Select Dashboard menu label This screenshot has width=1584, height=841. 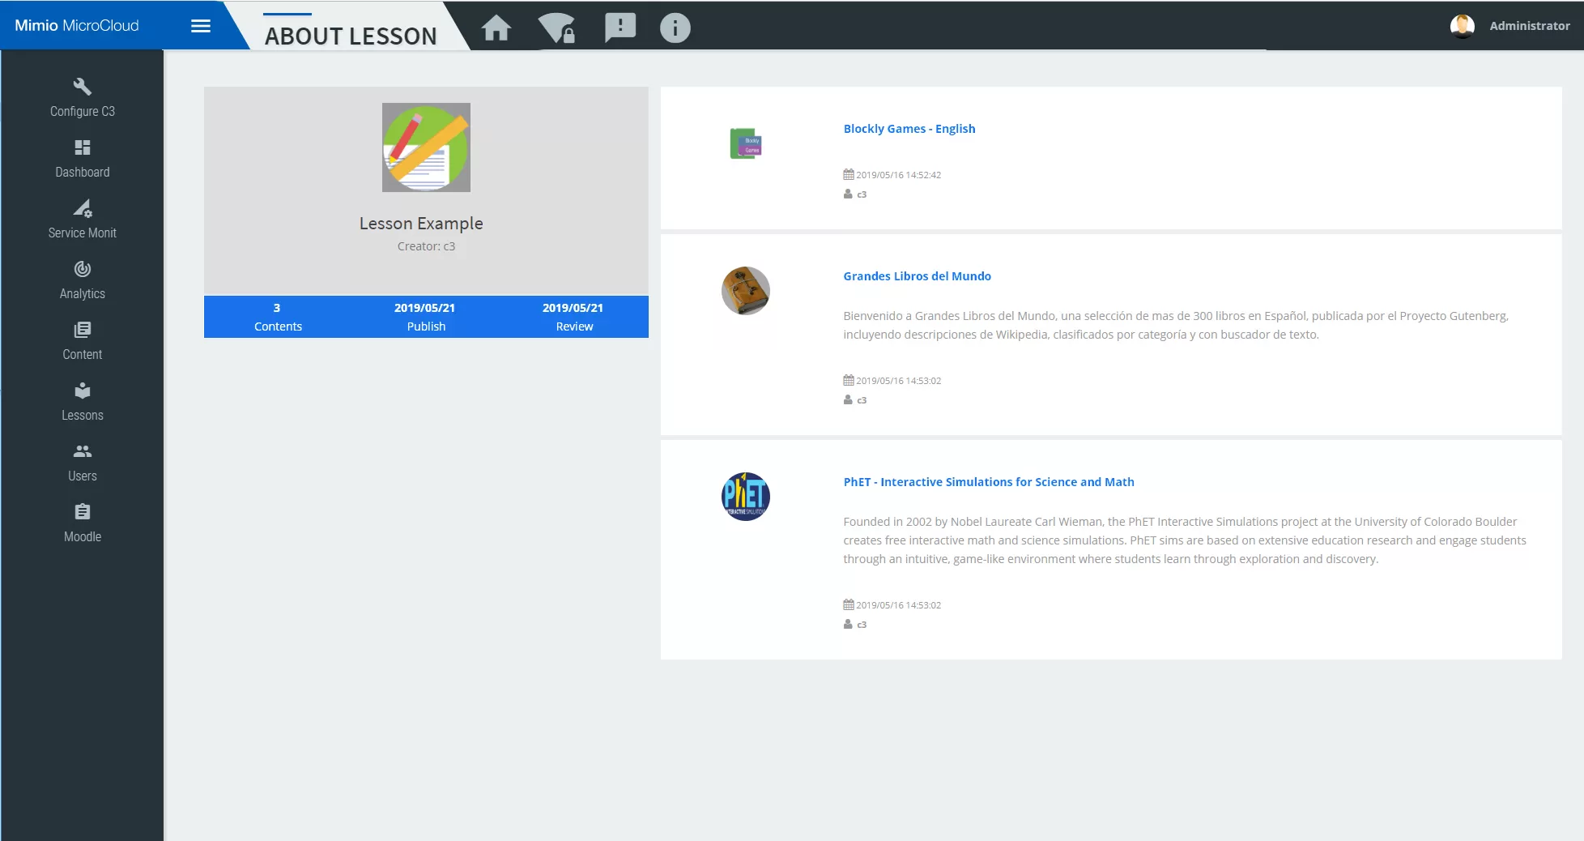coord(83,173)
